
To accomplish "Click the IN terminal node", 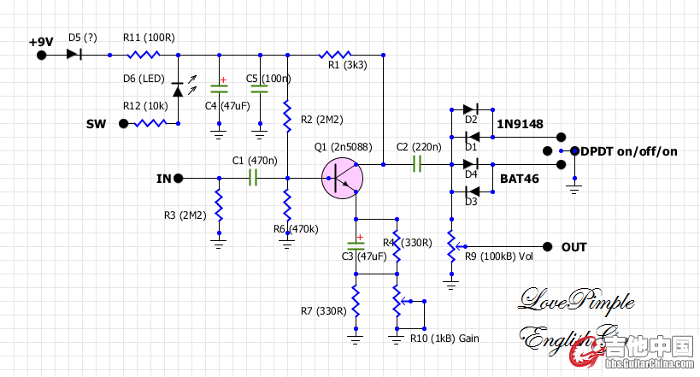I will tap(178, 178).
